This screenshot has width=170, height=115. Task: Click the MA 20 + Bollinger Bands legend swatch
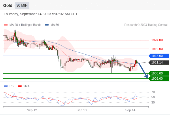point(6,25)
